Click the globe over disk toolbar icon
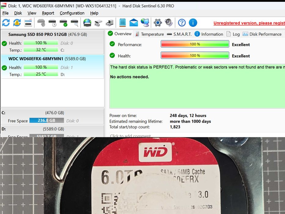The width and height of the screenshot is (285, 214). [87, 23]
